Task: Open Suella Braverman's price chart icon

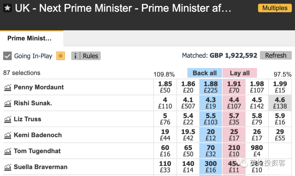Action: [x=8, y=167]
